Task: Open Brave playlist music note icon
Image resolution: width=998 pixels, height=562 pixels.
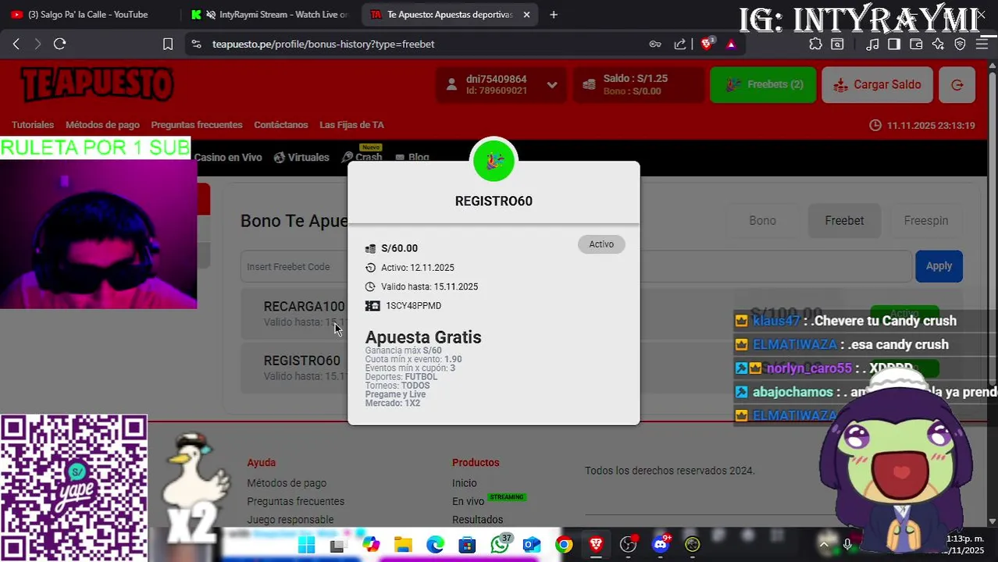Action: click(x=874, y=44)
